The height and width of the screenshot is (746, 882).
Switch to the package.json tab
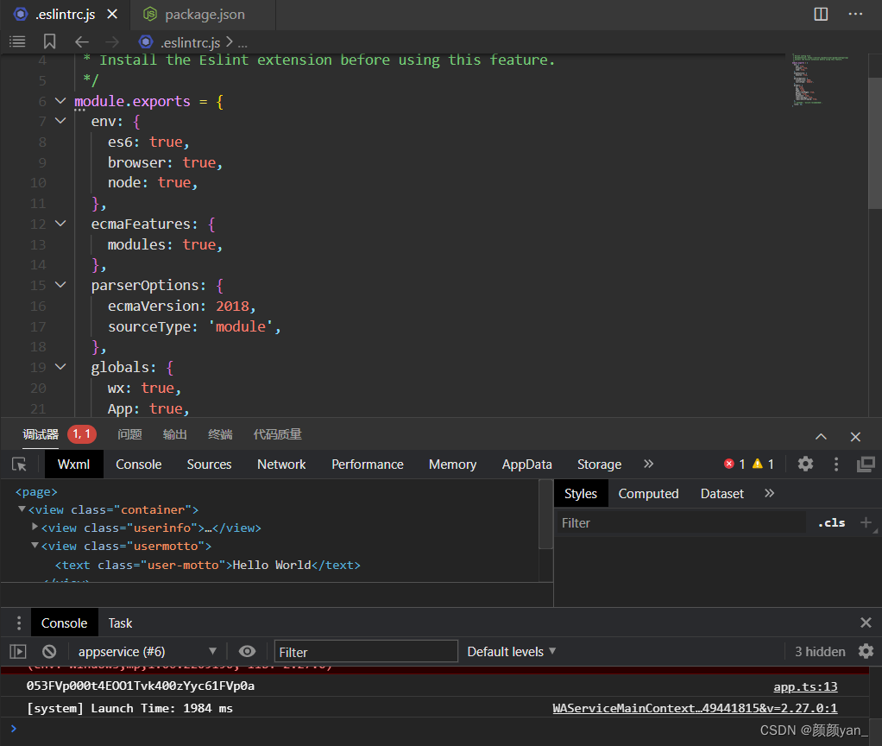[x=204, y=15]
